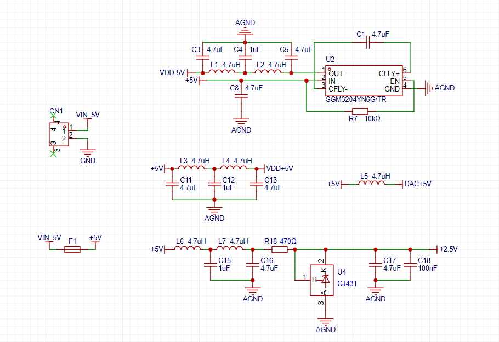
Task: Select inductor L7 symbol
Action: [x=230, y=248]
